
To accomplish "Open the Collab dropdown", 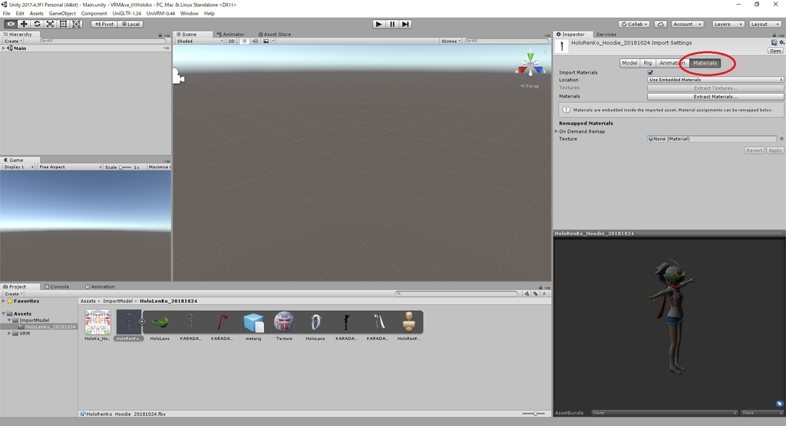I will point(634,24).
